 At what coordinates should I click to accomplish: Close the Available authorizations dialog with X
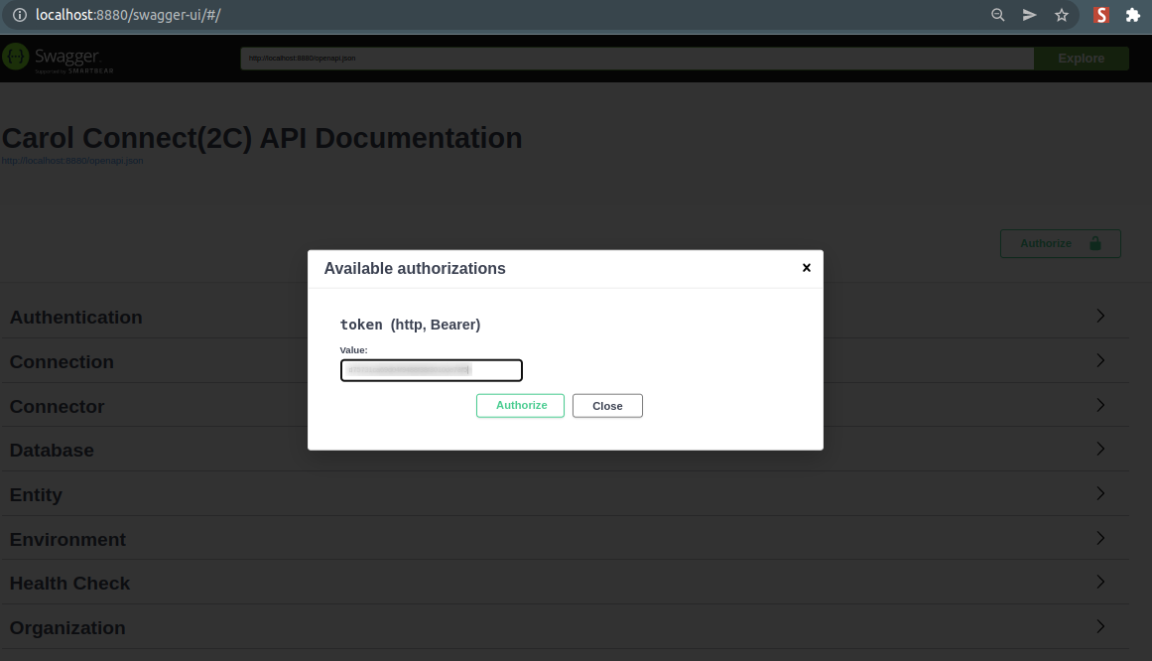(806, 268)
